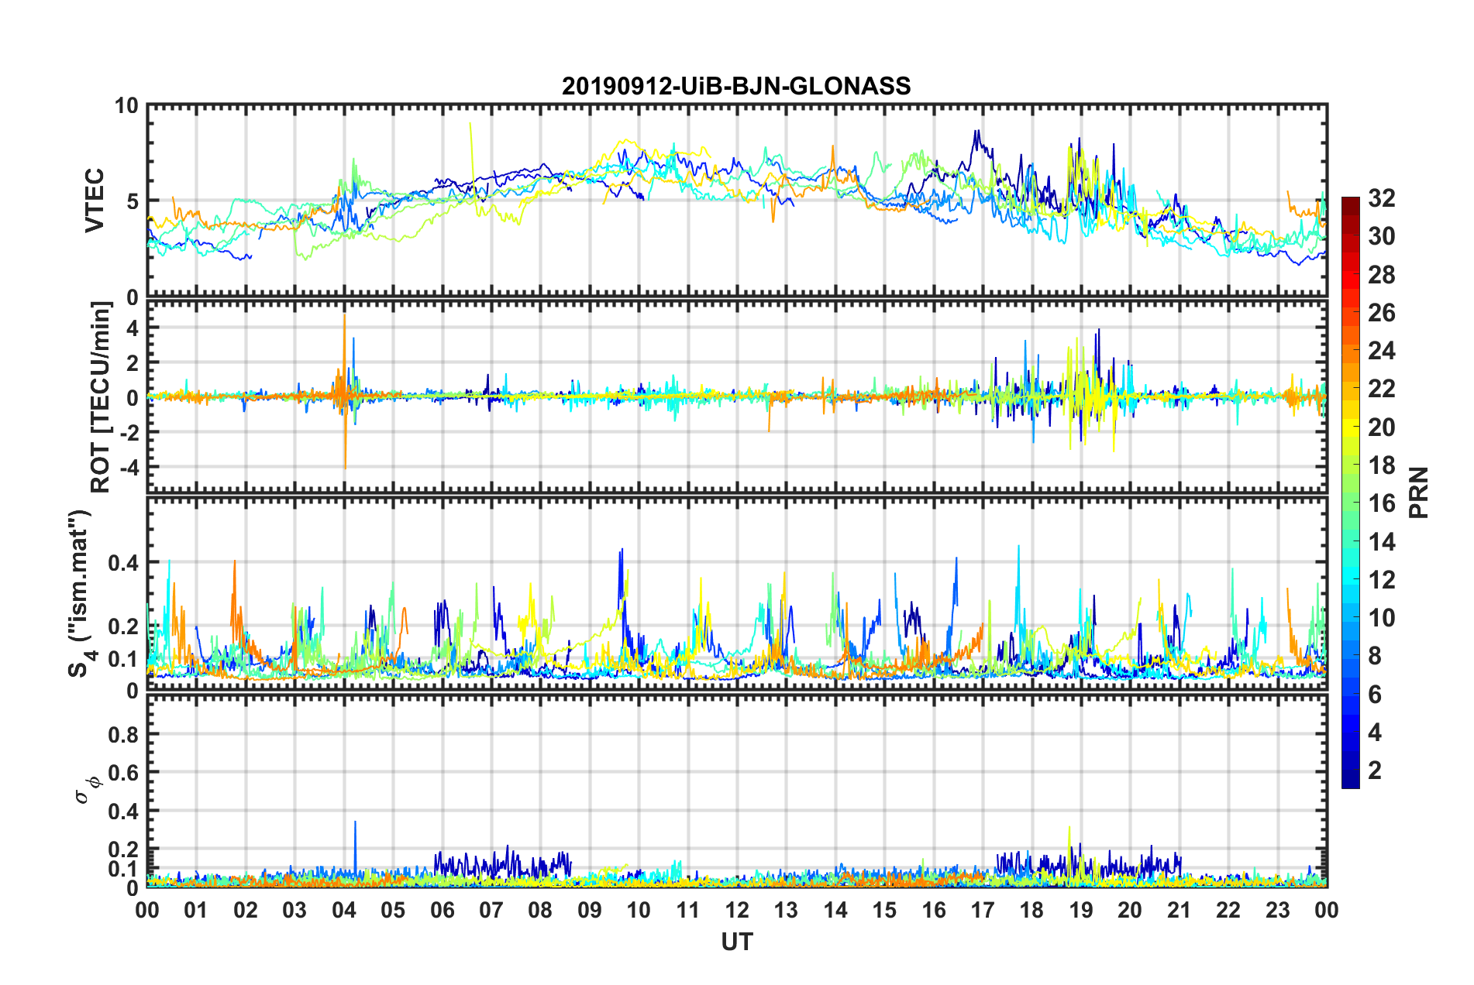Click the PRN colorbar label
The height and width of the screenshot is (985, 1474).
(1419, 492)
